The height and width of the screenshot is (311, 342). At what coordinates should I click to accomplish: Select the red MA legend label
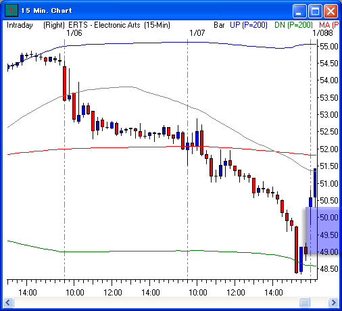click(x=329, y=25)
